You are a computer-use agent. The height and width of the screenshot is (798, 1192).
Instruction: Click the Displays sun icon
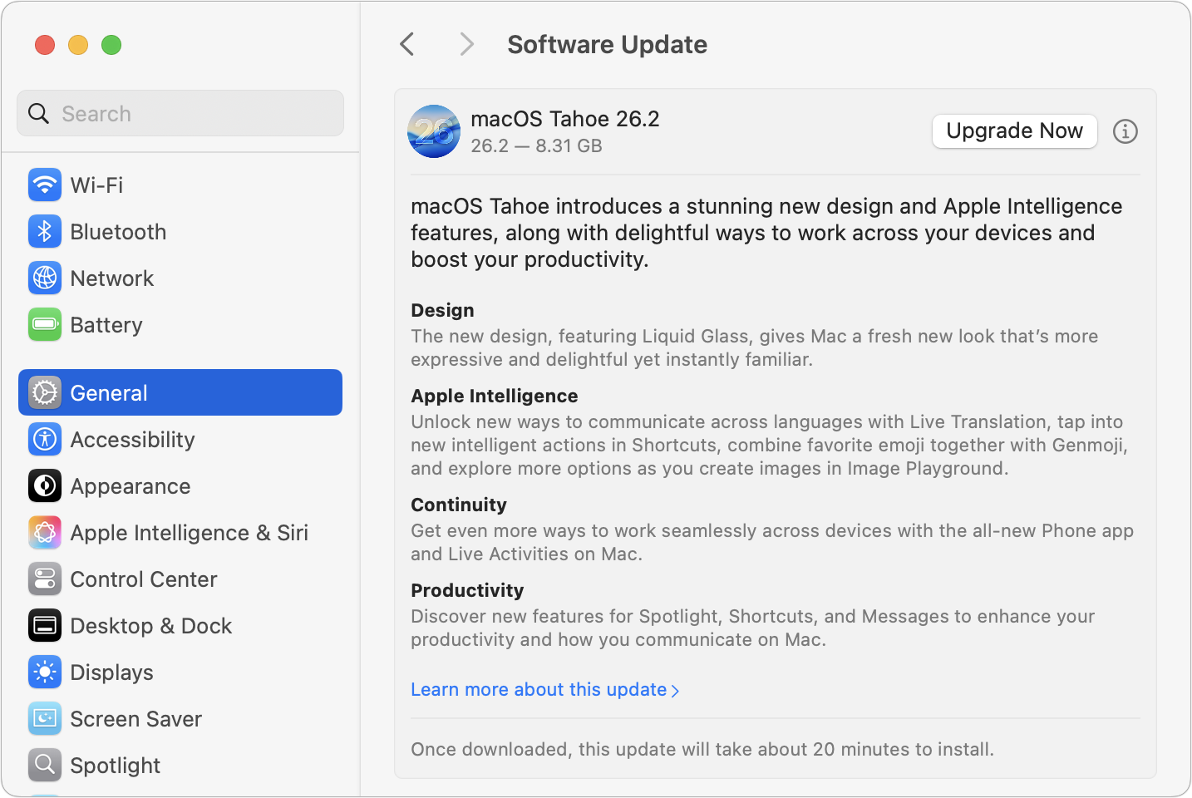45,672
